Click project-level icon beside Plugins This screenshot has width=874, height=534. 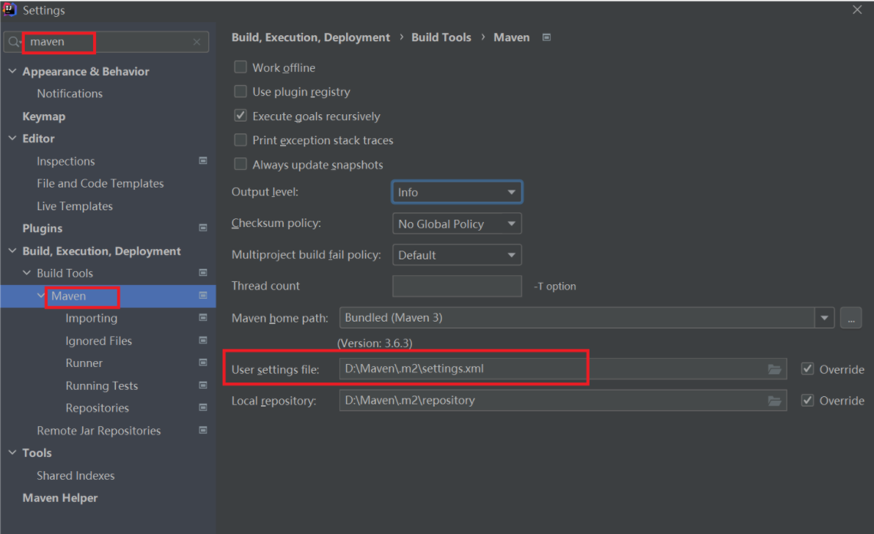coord(203,229)
